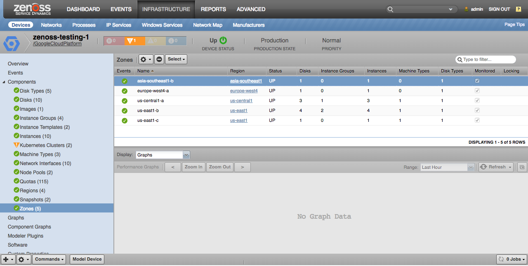
Task: Open the ADVANCED top navigation tab
Action: tap(251, 9)
